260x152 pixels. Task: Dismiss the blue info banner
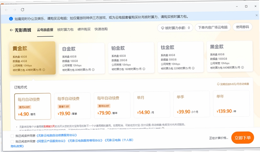pos(257,15)
